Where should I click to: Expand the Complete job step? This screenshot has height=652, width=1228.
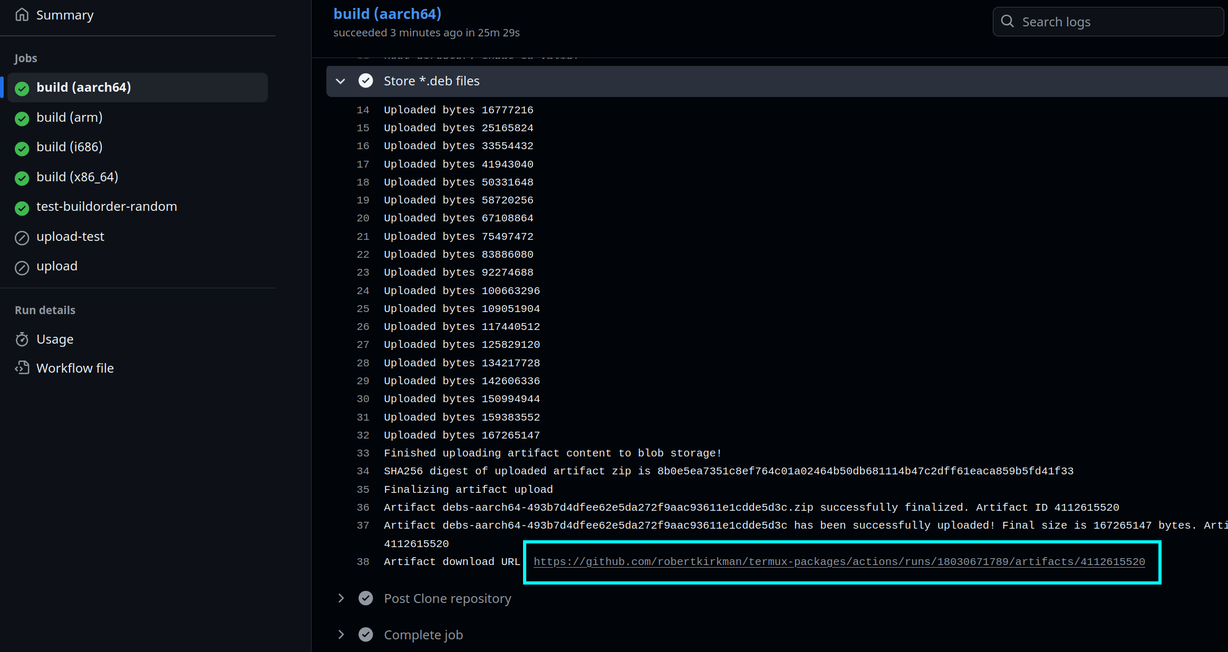click(341, 635)
